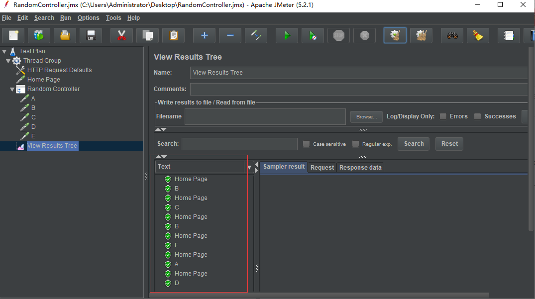Select the Home Page sampler result entry
The height and width of the screenshot is (299, 535).
(191, 179)
